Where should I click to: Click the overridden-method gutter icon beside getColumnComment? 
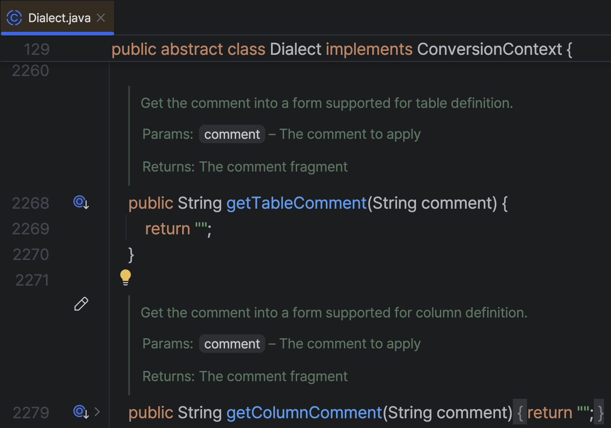click(81, 412)
